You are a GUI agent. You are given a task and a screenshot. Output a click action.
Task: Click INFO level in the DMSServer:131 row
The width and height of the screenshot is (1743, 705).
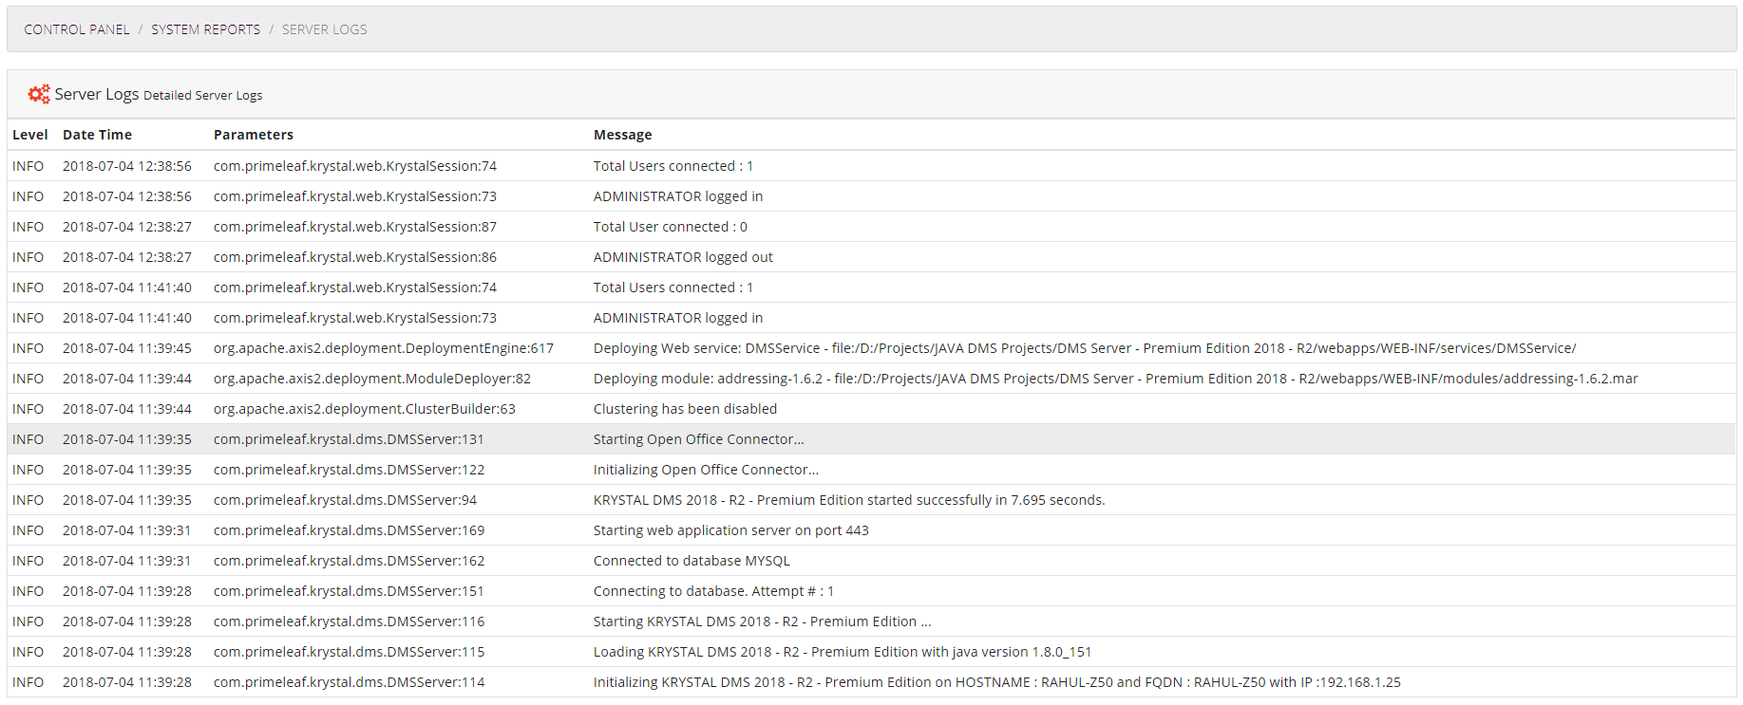pos(28,439)
